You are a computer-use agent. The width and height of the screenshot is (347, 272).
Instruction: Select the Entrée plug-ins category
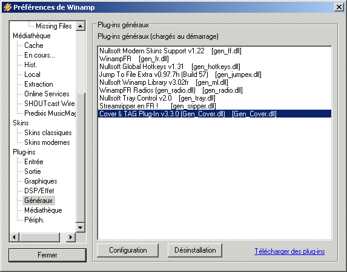pyautogui.click(x=34, y=162)
